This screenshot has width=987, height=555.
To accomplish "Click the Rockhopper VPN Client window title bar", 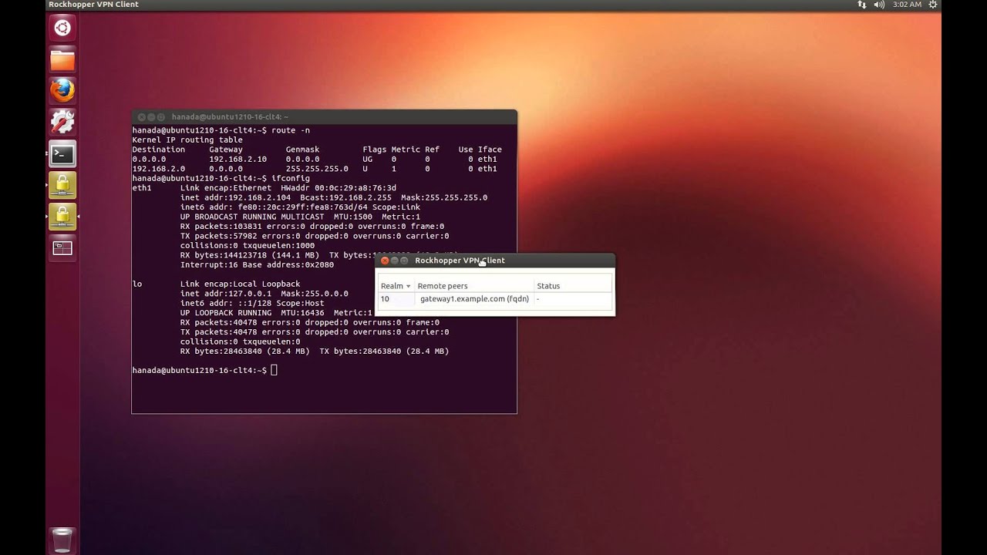I will coord(495,261).
